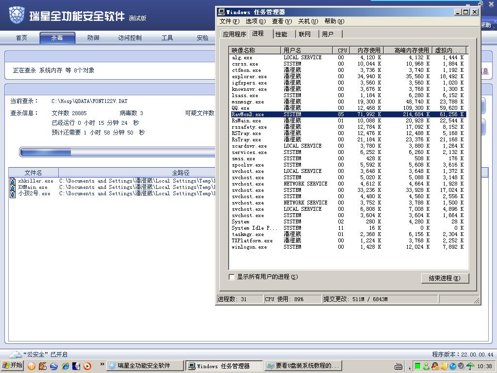Open the 文件 menu in Task Manager

coord(230,21)
